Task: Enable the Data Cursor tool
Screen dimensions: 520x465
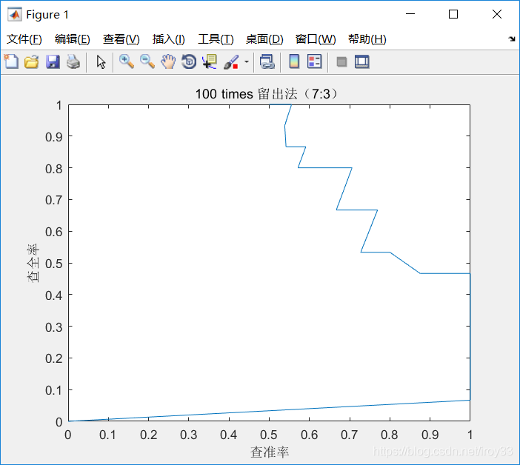Action: pos(210,62)
